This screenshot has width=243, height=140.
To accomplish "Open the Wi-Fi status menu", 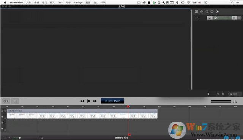I will click(188, 3).
